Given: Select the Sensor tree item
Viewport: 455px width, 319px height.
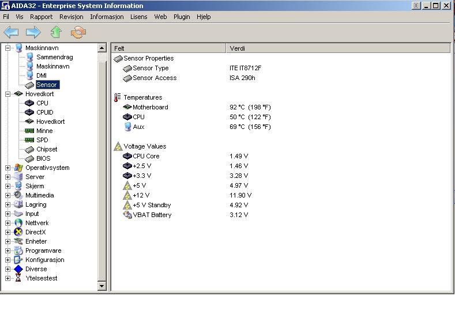Looking at the screenshot, I should coord(47,85).
